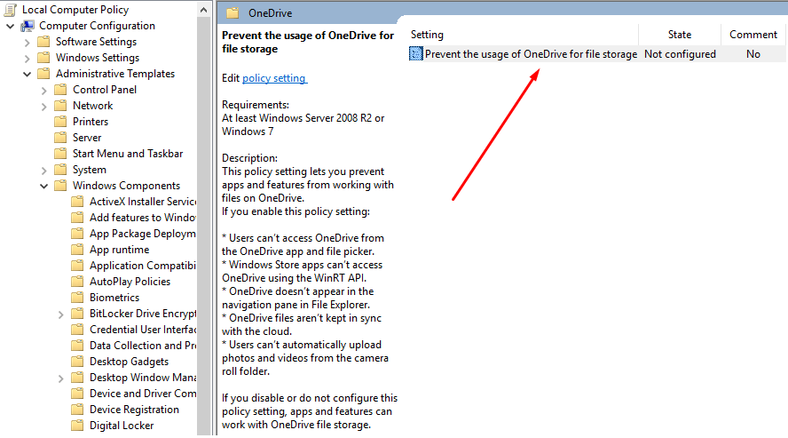Select the Start Menu and Taskbar folder icon
The height and width of the screenshot is (438, 788).
coord(60,154)
